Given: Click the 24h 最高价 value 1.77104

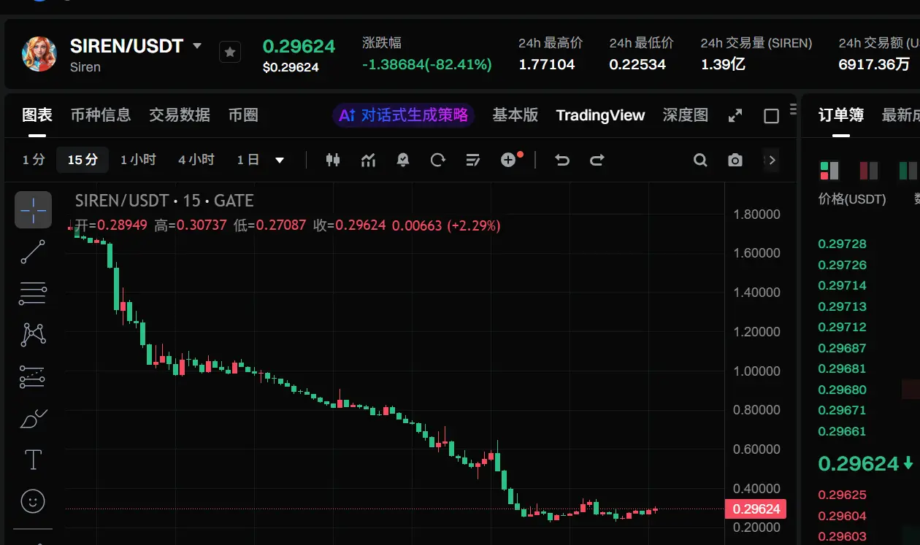Looking at the screenshot, I should [547, 64].
